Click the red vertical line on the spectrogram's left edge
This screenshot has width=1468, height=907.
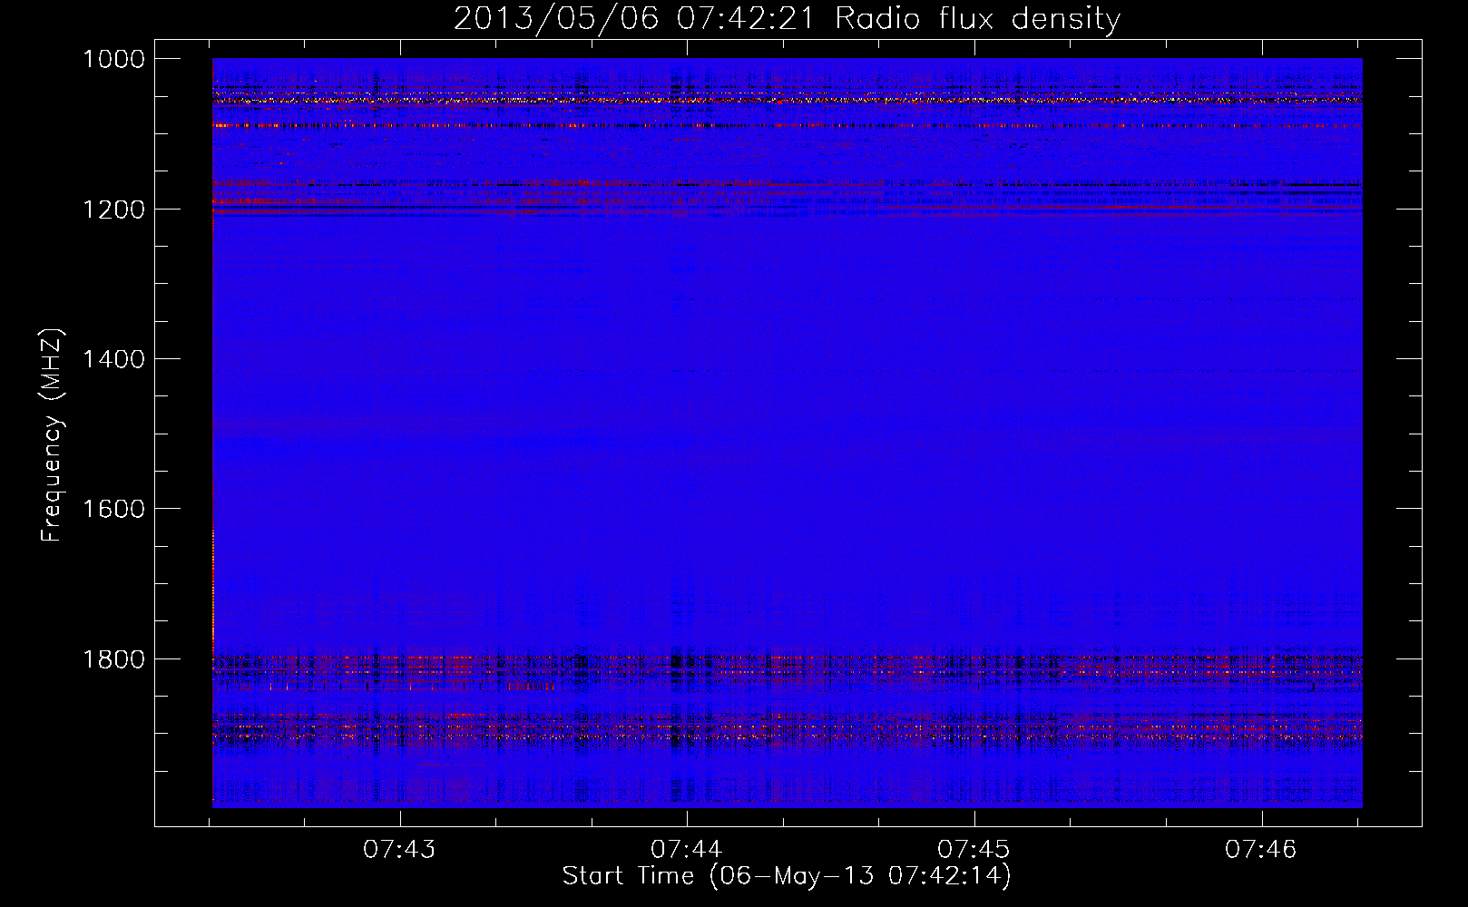212,590
